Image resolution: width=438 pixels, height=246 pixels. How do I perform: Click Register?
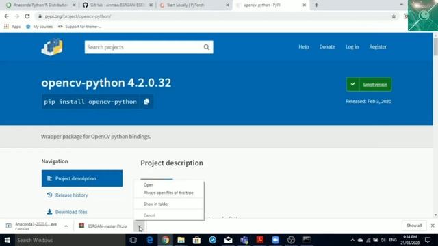click(x=378, y=47)
